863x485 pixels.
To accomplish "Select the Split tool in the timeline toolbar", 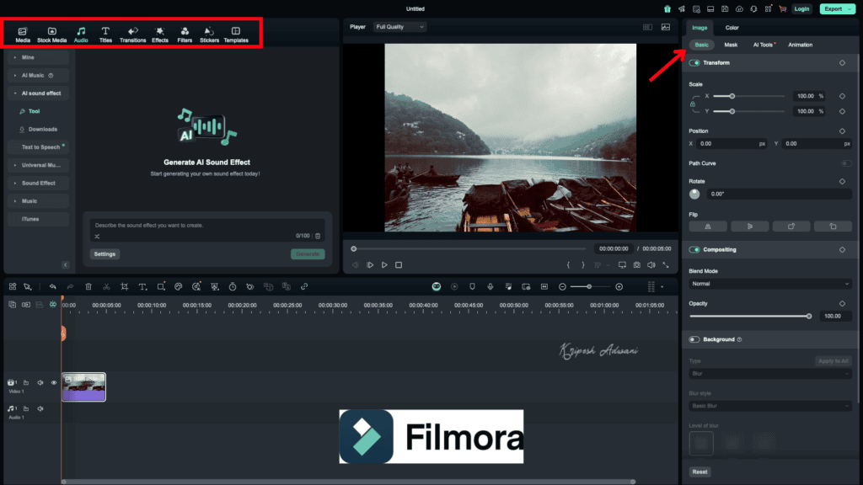I will [x=105, y=286].
